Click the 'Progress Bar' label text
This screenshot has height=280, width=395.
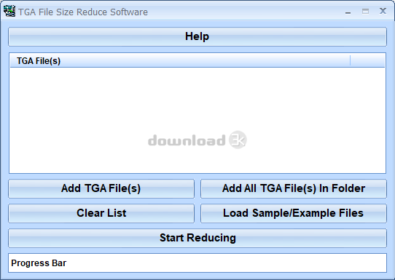click(39, 263)
